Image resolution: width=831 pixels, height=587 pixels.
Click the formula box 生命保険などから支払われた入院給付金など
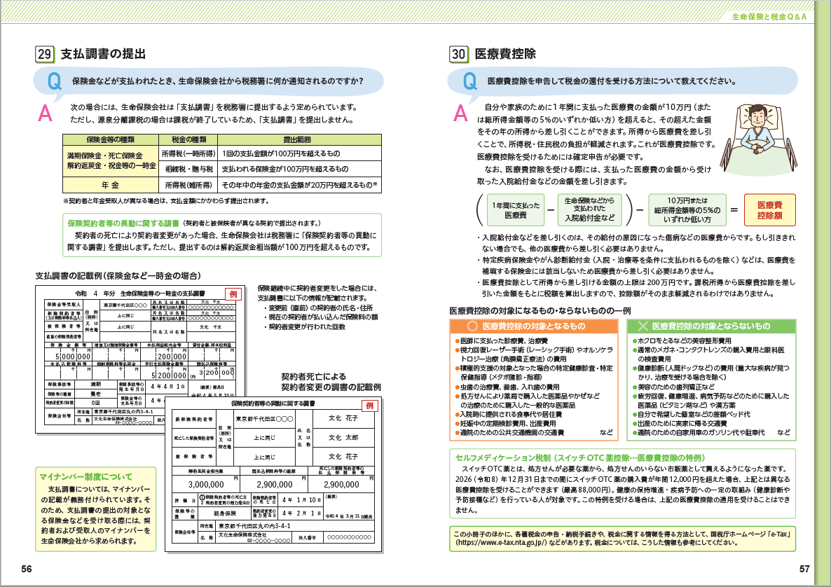click(x=589, y=209)
